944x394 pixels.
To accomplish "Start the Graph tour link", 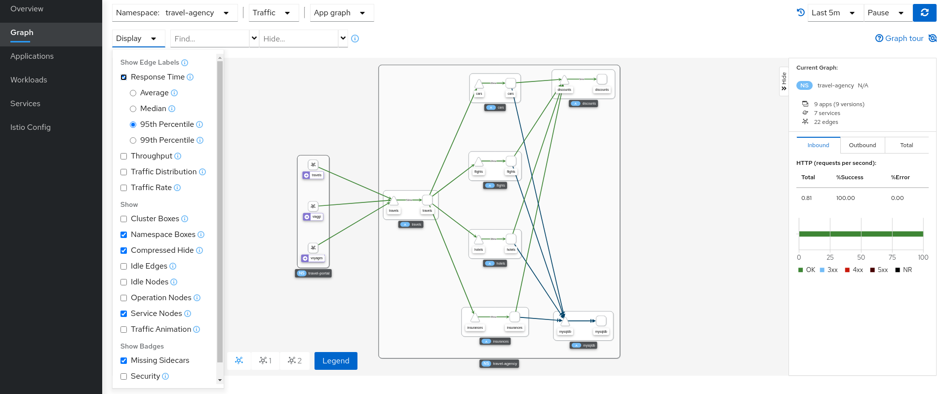I will 899,39.
